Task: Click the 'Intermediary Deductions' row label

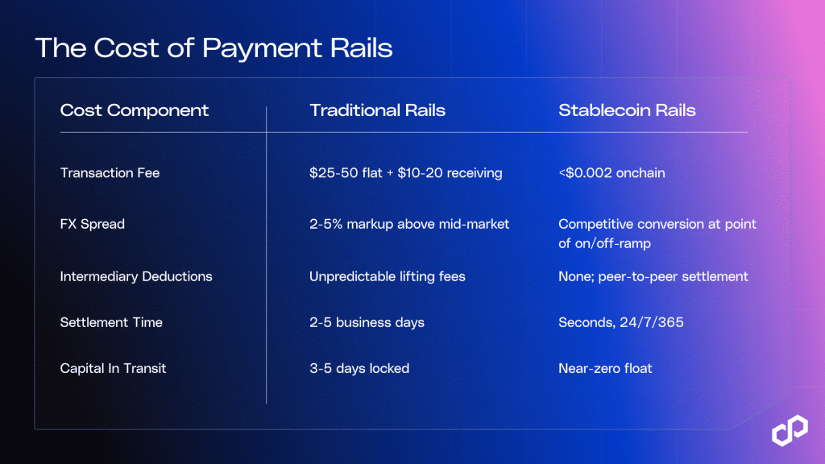Action: coord(136,276)
